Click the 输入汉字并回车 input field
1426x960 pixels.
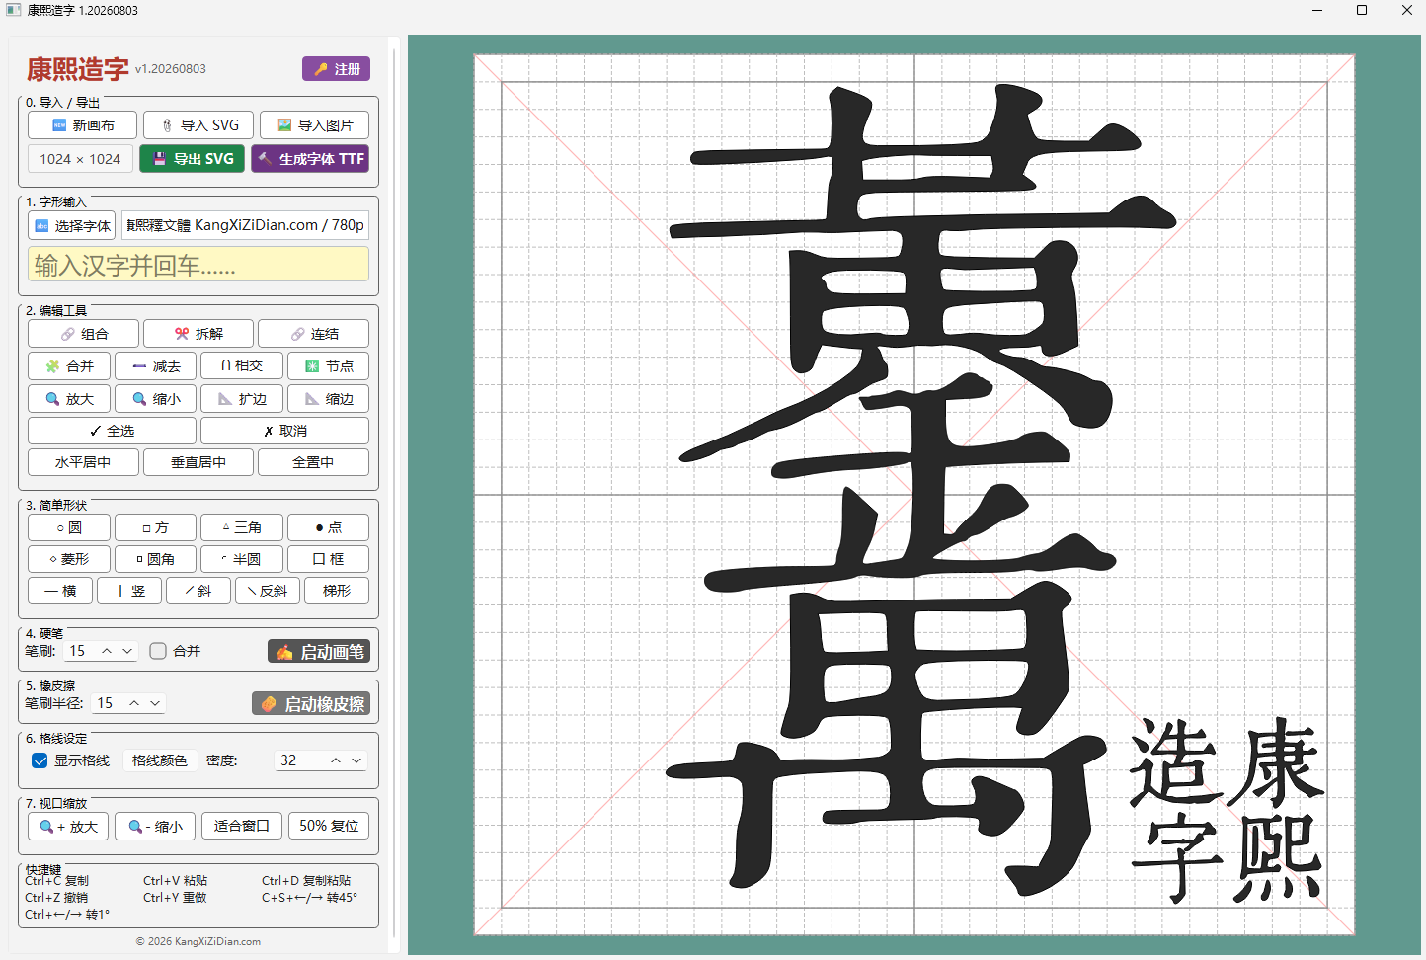(198, 265)
